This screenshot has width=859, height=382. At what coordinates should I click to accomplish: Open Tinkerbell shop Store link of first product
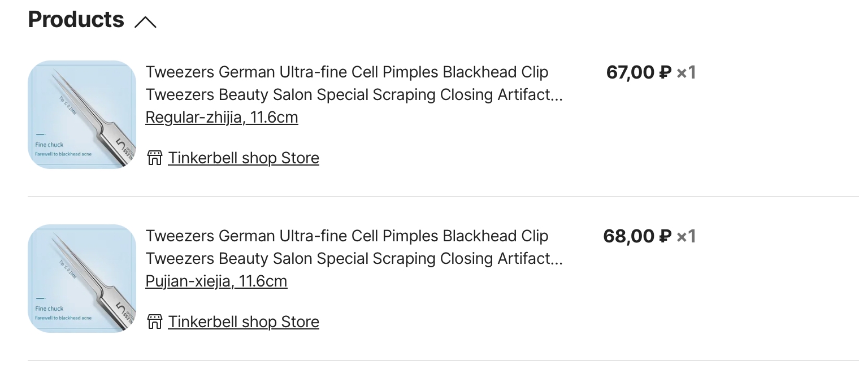tap(244, 158)
